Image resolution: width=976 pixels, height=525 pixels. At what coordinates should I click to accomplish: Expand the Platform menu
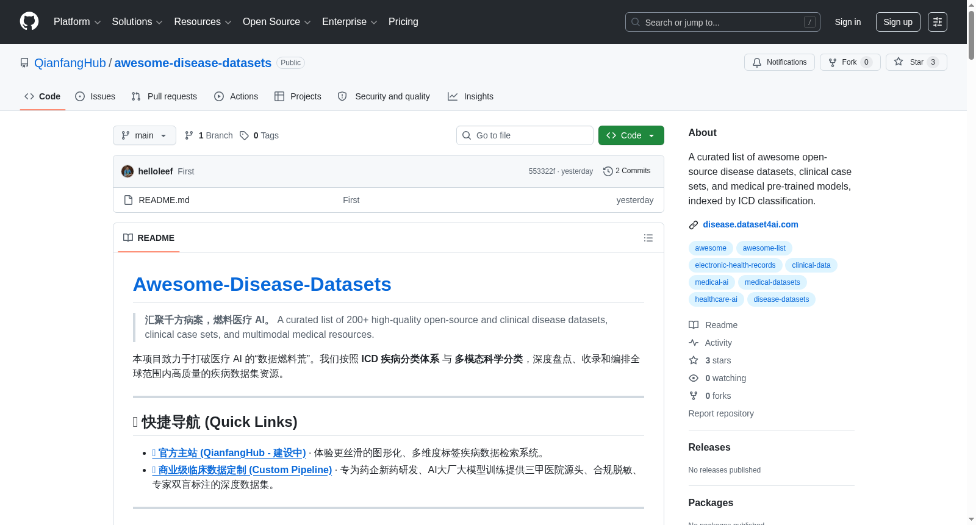click(77, 22)
